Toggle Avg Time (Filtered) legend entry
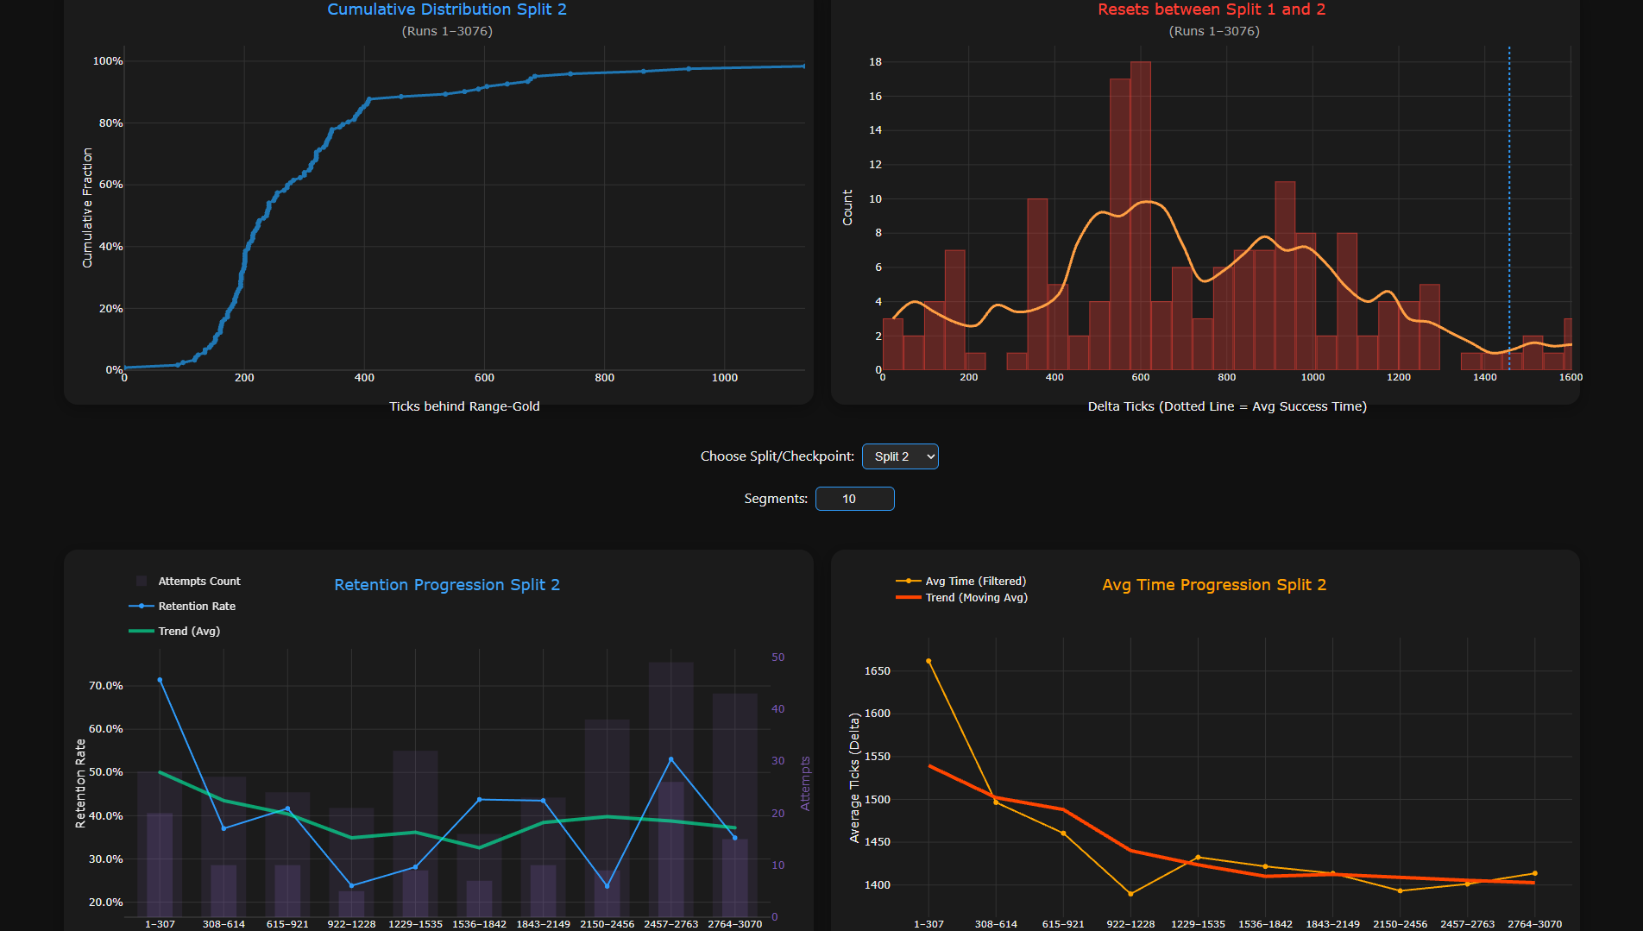This screenshot has width=1643, height=931. [x=961, y=582]
